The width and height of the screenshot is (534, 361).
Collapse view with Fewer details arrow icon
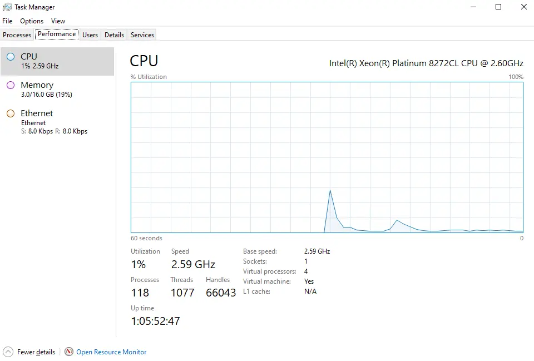(x=8, y=352)
